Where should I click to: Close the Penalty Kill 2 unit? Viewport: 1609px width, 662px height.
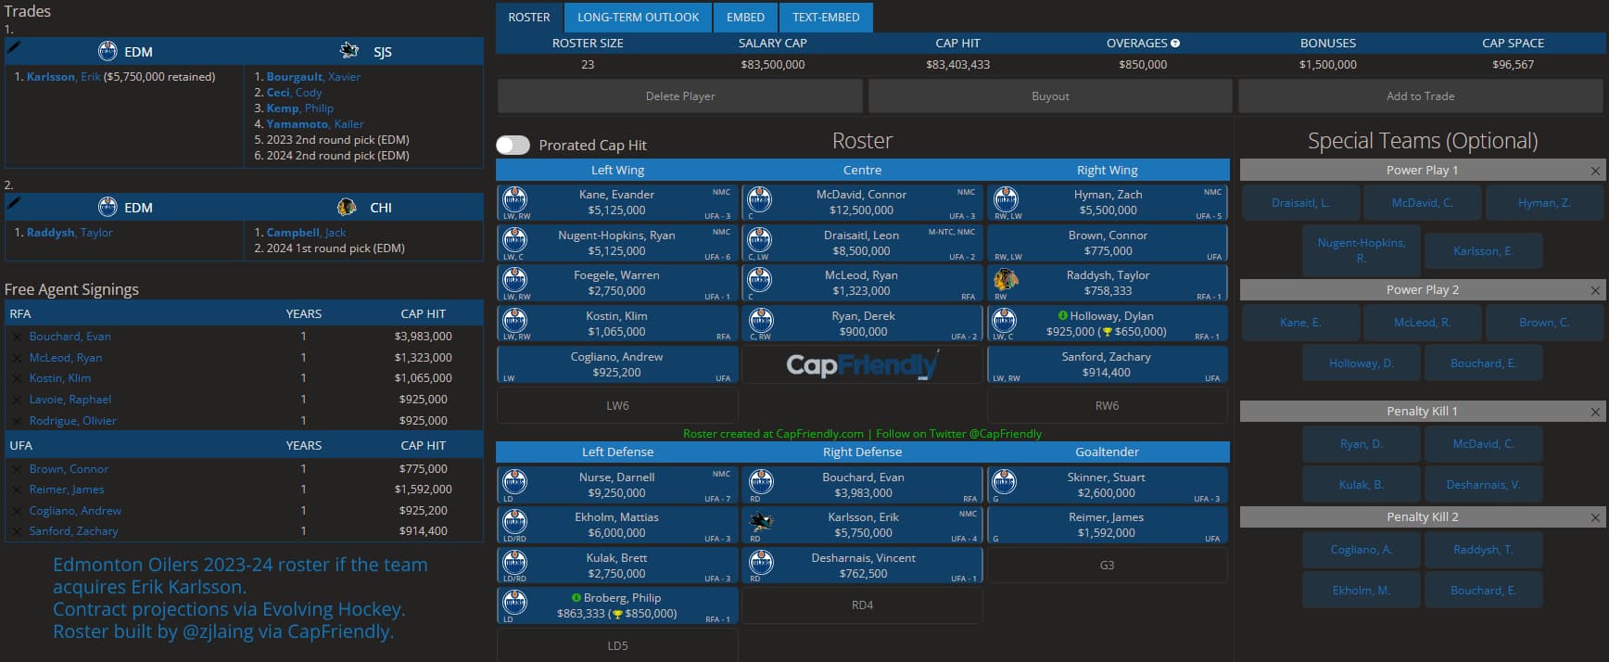[1595, 517]
